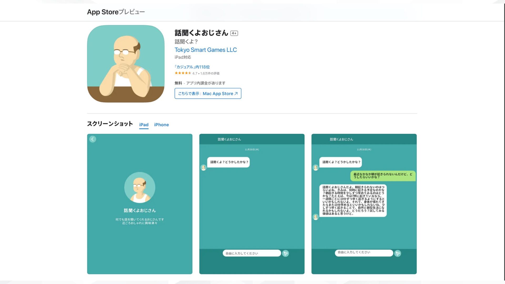Select the iPad screenshots tab
Image resolution: width=505 pixels, height=284 pixels.
point(144,125)
